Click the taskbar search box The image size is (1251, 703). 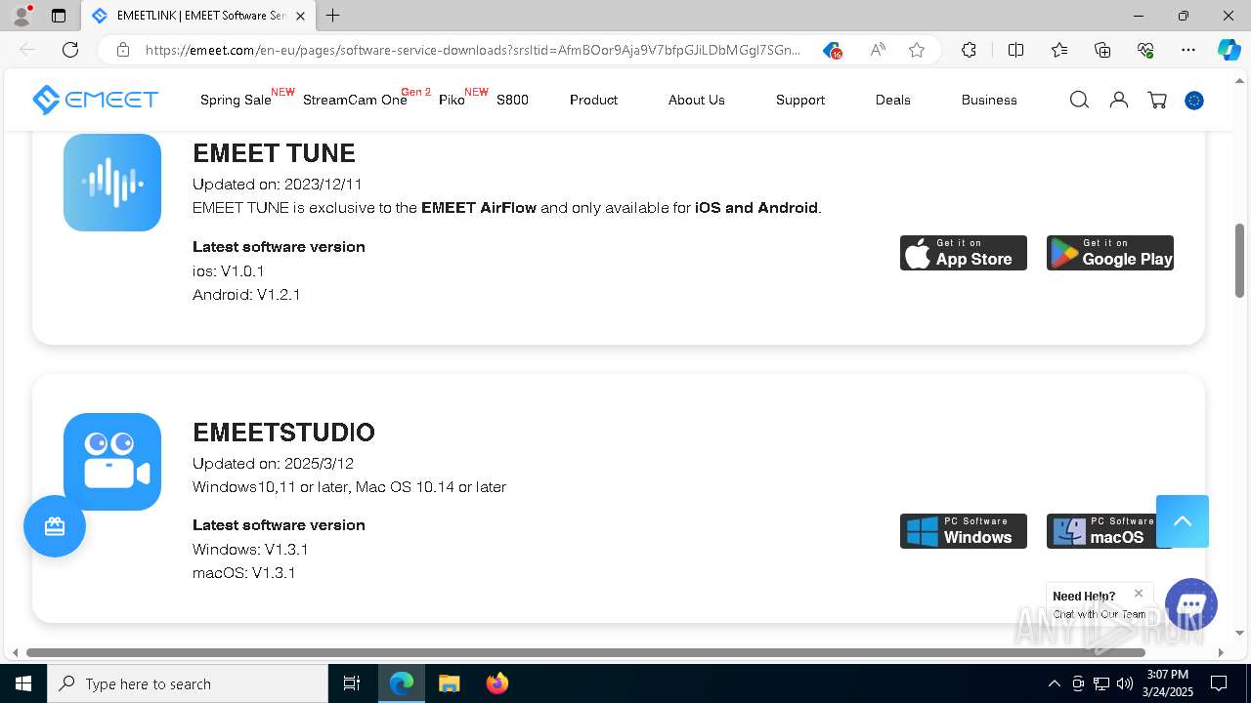[188, 683]
